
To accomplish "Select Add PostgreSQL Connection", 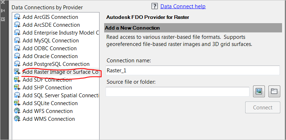I will tap(56, 64).
